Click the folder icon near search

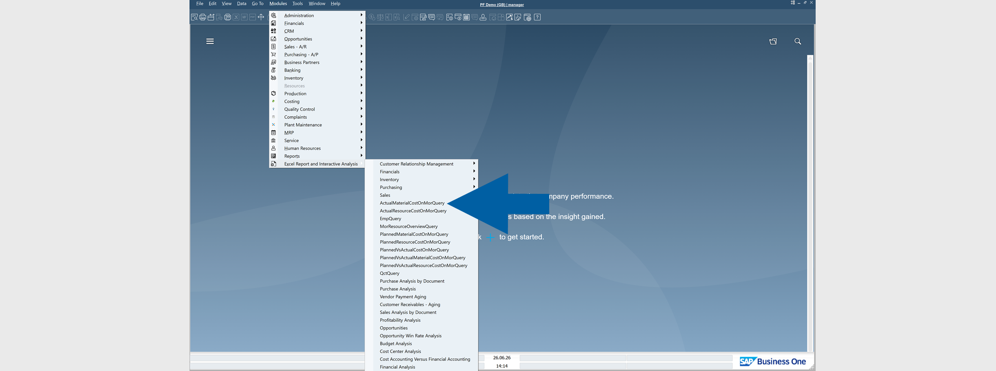(x=773, y=41)
